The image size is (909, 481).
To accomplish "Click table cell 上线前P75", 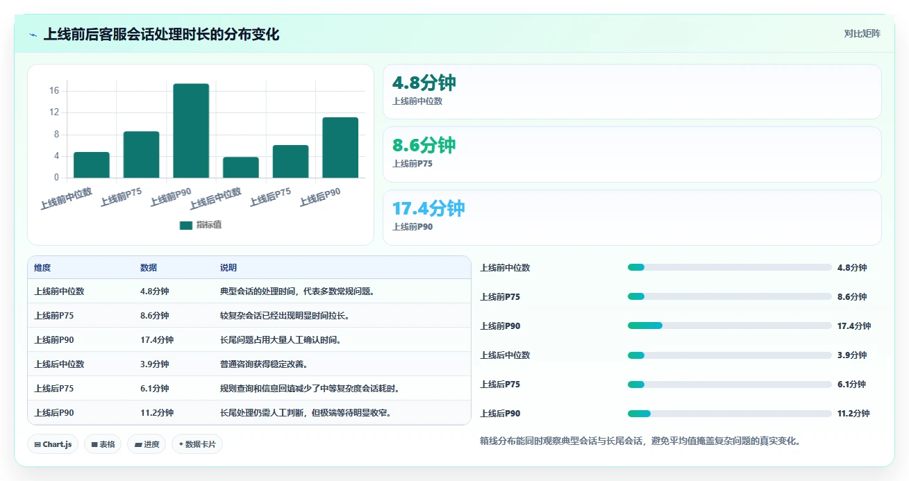I will tap(54, 316).
